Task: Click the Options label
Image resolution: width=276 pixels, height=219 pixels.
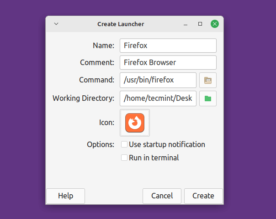Action: 101,144
